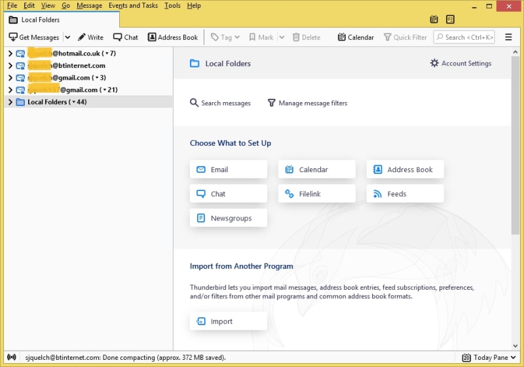This screenshot has height=367, width=524.
Task: Expand the btinternet.com account
Action: pos(10,65)
